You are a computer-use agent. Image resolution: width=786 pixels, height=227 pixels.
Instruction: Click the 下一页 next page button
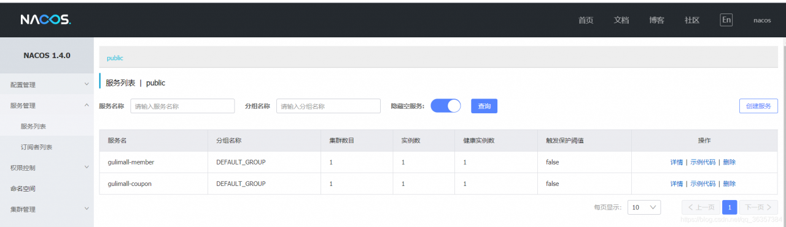pyautogui.click(x=759, y=207)
